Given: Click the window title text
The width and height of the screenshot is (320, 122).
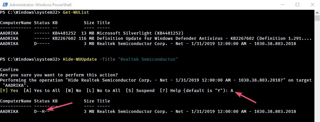Looking at the screenshot, I should click(40, 5).
